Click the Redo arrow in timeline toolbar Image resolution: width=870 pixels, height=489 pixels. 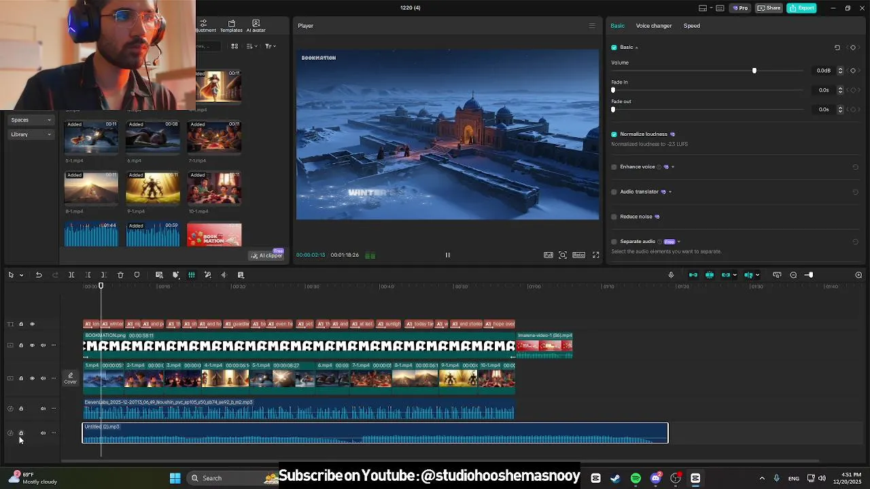55,275
